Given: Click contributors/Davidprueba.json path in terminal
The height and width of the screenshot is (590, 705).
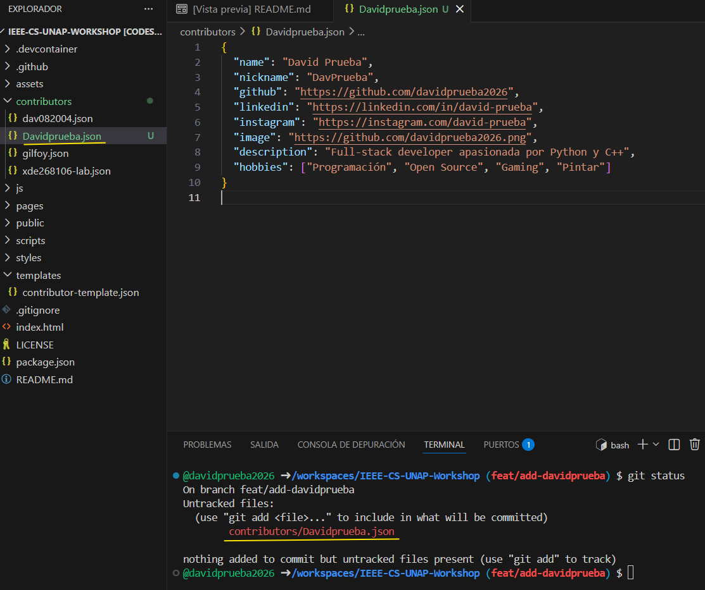Looking at the screenshot, I should [x=312, y=531].
